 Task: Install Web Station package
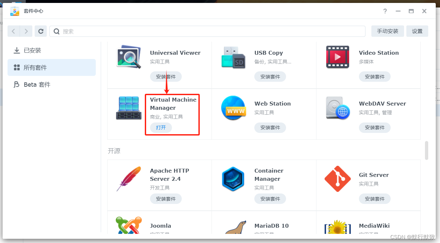coord(270,127)
